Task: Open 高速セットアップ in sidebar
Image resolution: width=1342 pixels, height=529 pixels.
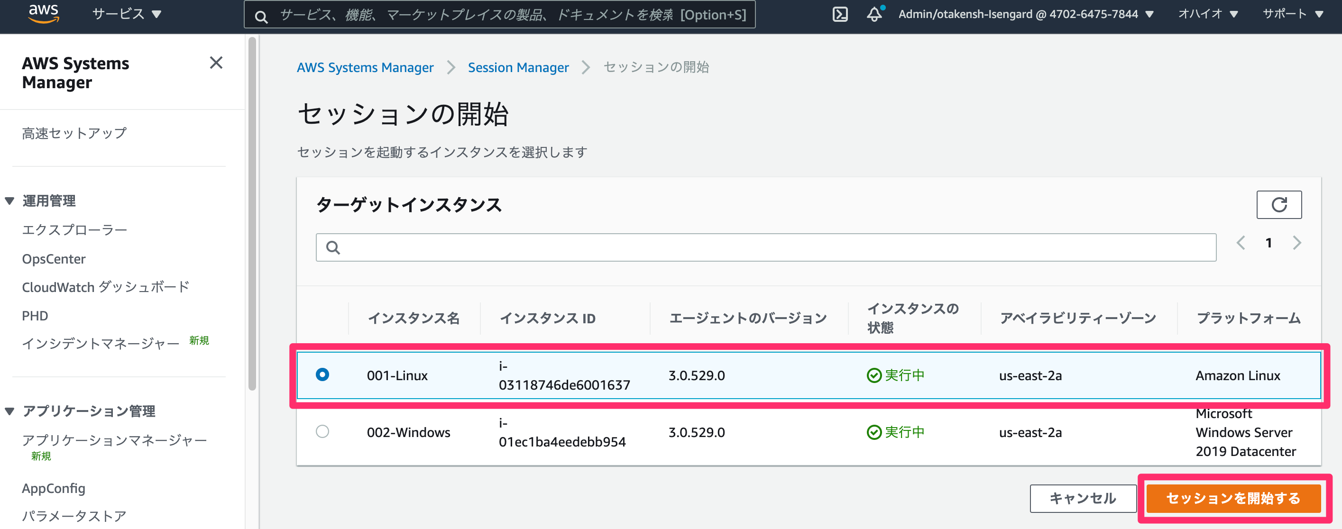Action: (x=74, y=133)
